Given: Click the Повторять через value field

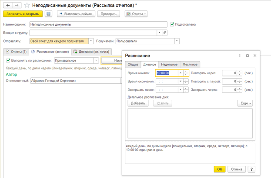Looking at the screenshot, I should click(230, 73).
